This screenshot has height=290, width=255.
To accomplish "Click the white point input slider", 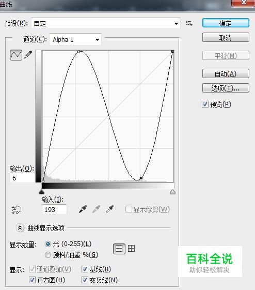I will 172,192.
